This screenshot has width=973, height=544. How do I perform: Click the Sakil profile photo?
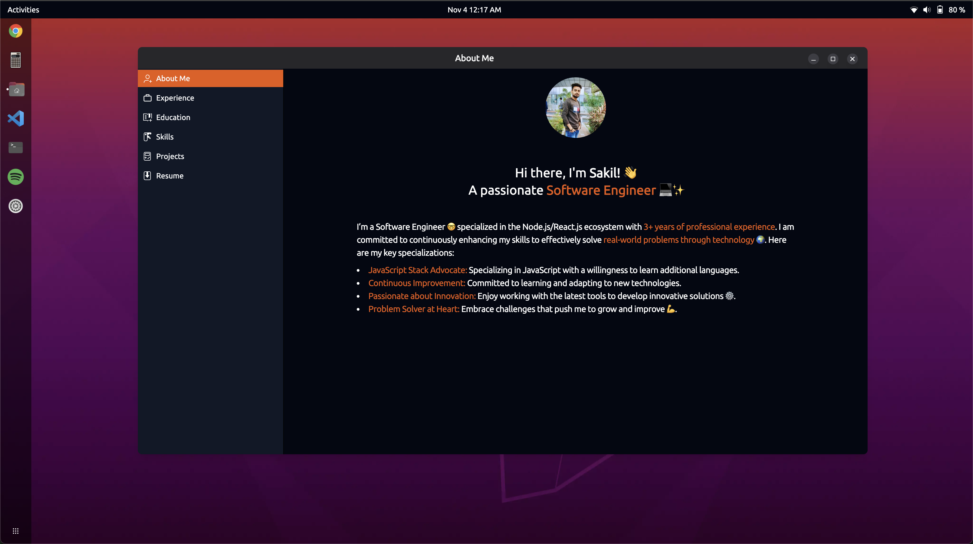(576, 108)
